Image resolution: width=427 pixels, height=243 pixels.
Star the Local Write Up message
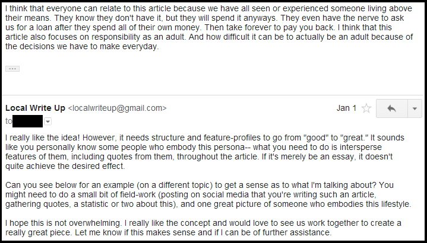366,108
